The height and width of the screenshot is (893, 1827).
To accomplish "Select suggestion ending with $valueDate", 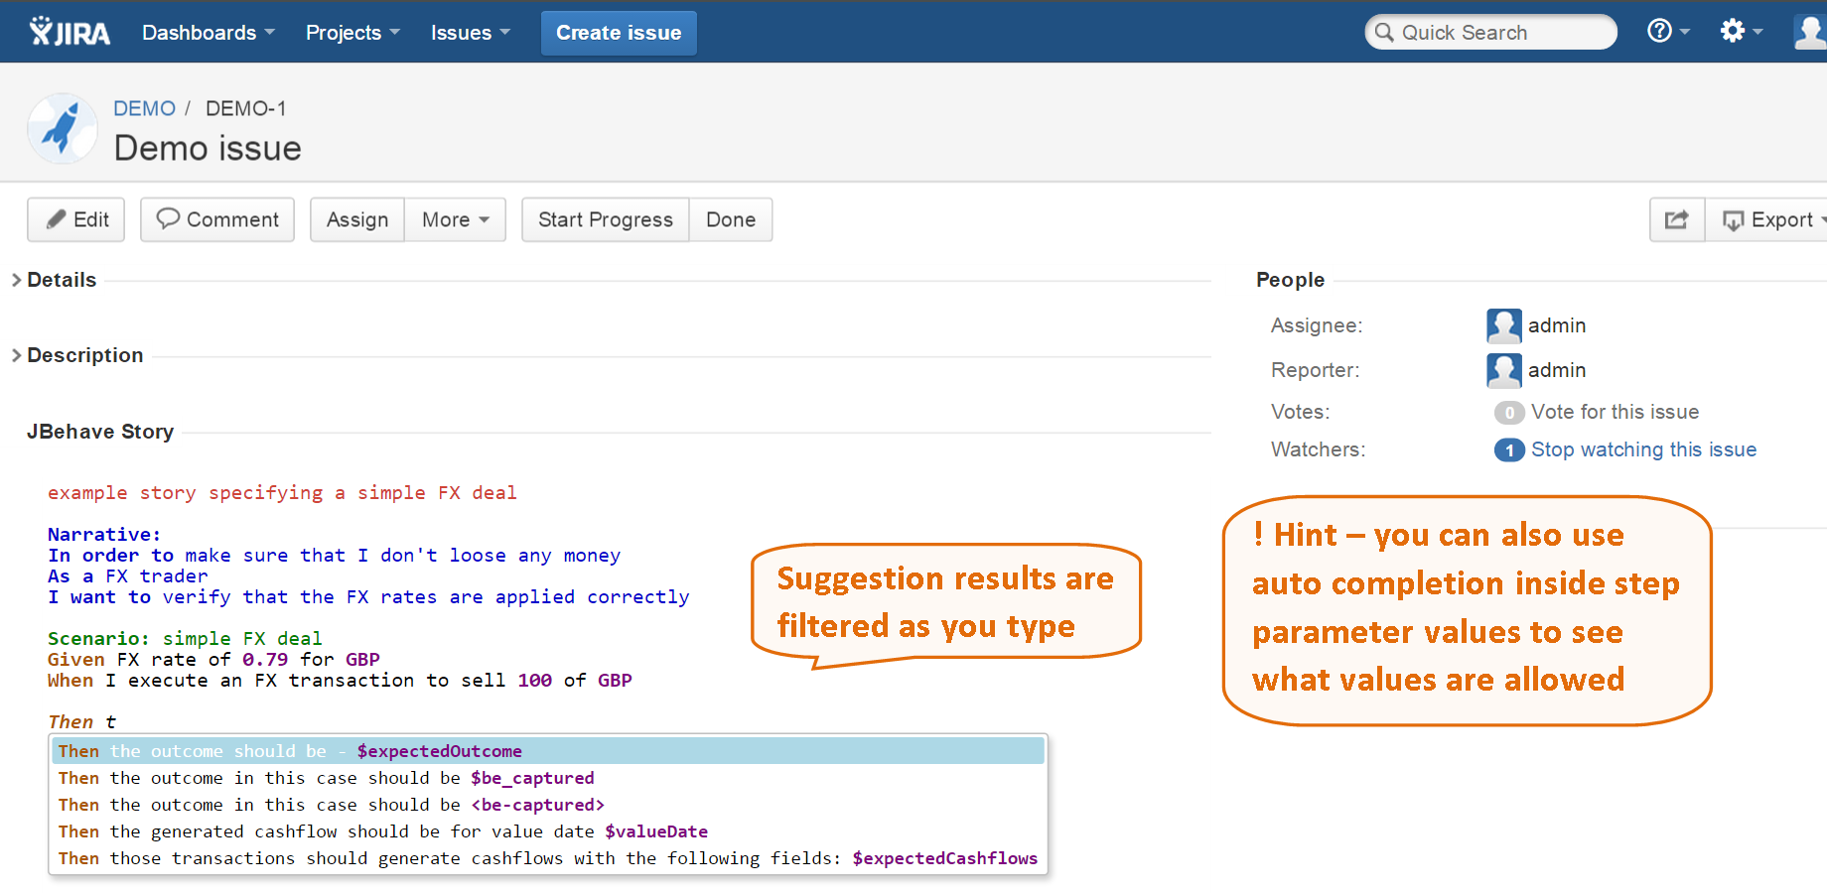I will coord(548,831).
